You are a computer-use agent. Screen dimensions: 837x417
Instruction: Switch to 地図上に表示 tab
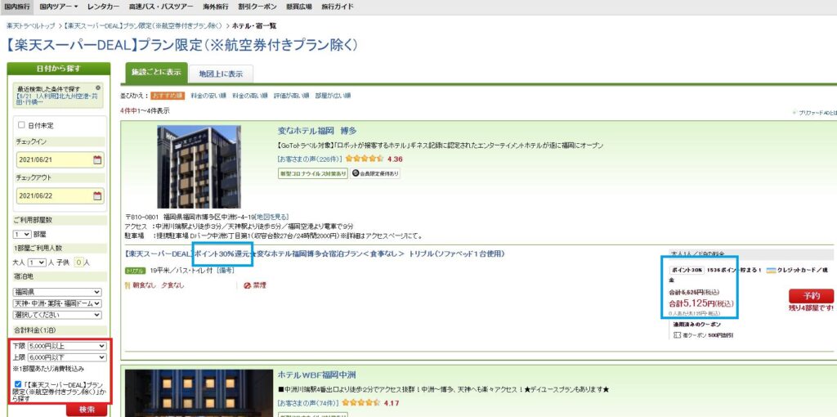tap(221, 74)
